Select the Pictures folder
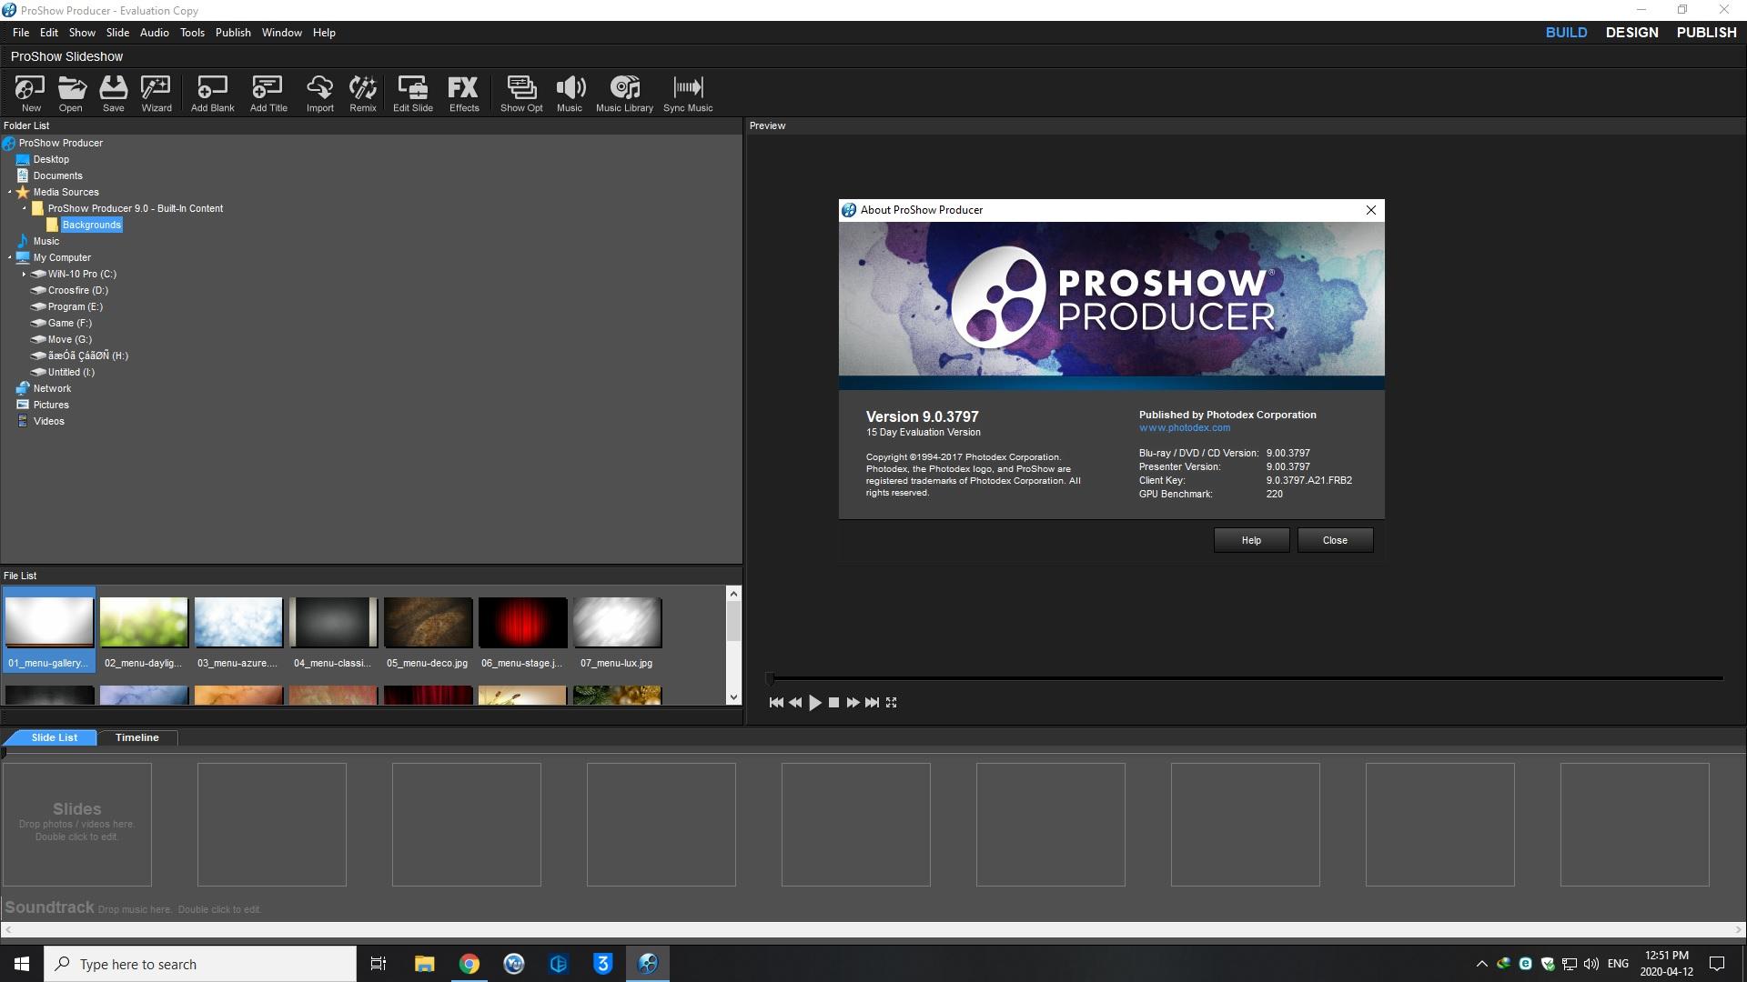Viewport: 1747px width, 982px height. 51,406
